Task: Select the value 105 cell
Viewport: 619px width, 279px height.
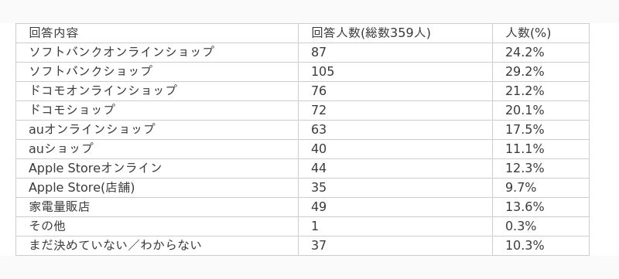Action: click(x=395, y=72)
